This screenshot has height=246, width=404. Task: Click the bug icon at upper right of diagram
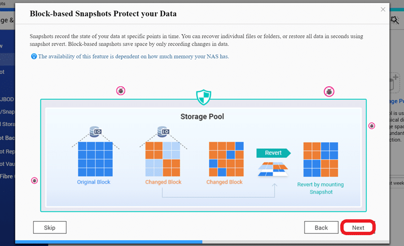pos(329,91)
